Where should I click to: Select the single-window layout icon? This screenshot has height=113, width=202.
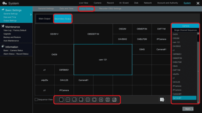click(61, 100)
